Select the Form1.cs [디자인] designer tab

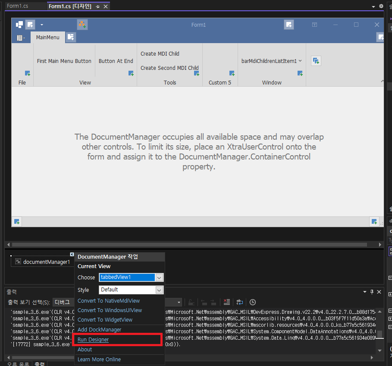click(x=70, y=6)
